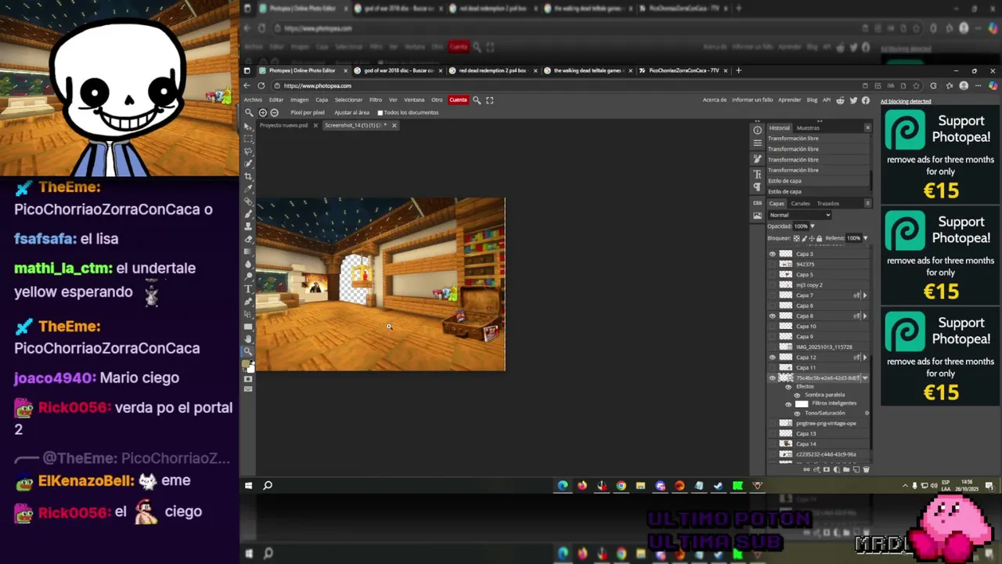
Task: Select the Eyedropper tool
Action: coord(248,190)
